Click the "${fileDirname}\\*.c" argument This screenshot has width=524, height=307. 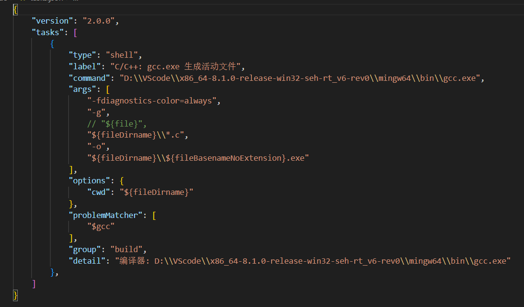pos(136,135)
